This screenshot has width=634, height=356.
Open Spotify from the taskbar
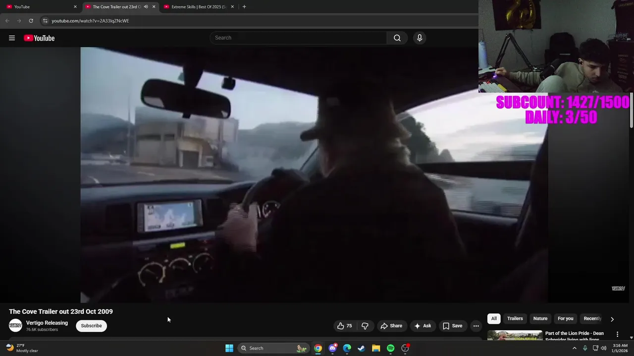click(390, 348)
